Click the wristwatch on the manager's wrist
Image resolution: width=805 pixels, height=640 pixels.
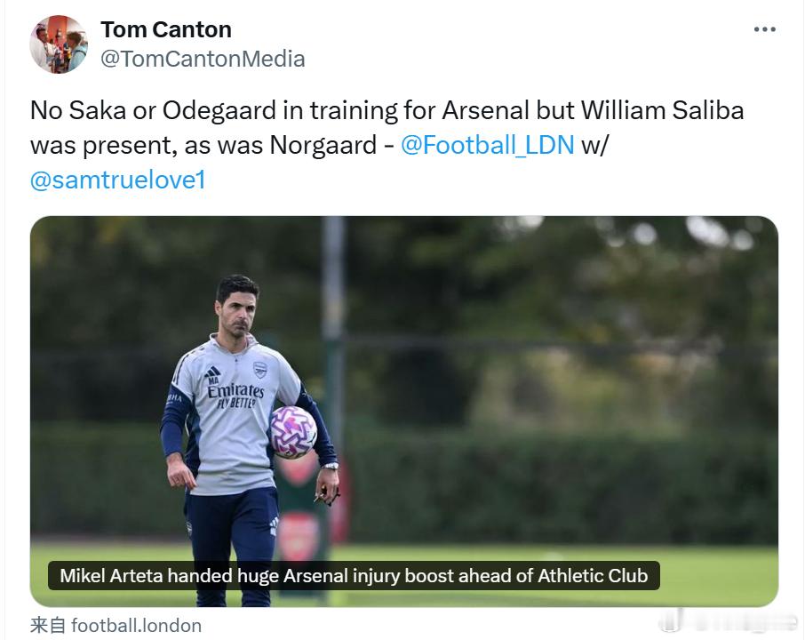coord(331,467)
